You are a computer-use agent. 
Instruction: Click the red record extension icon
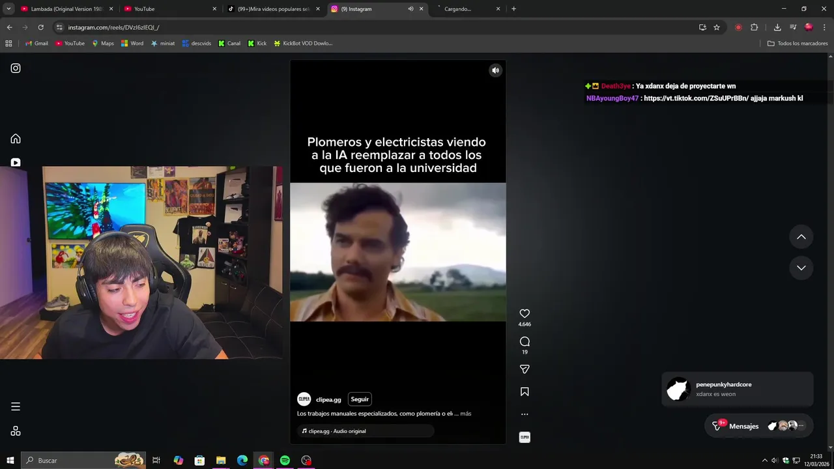(738, 27)
